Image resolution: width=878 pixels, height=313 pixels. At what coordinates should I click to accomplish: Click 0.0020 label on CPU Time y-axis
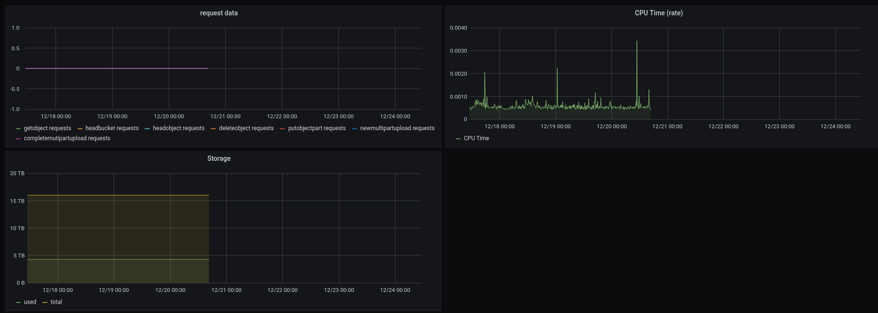pos(459,74)
